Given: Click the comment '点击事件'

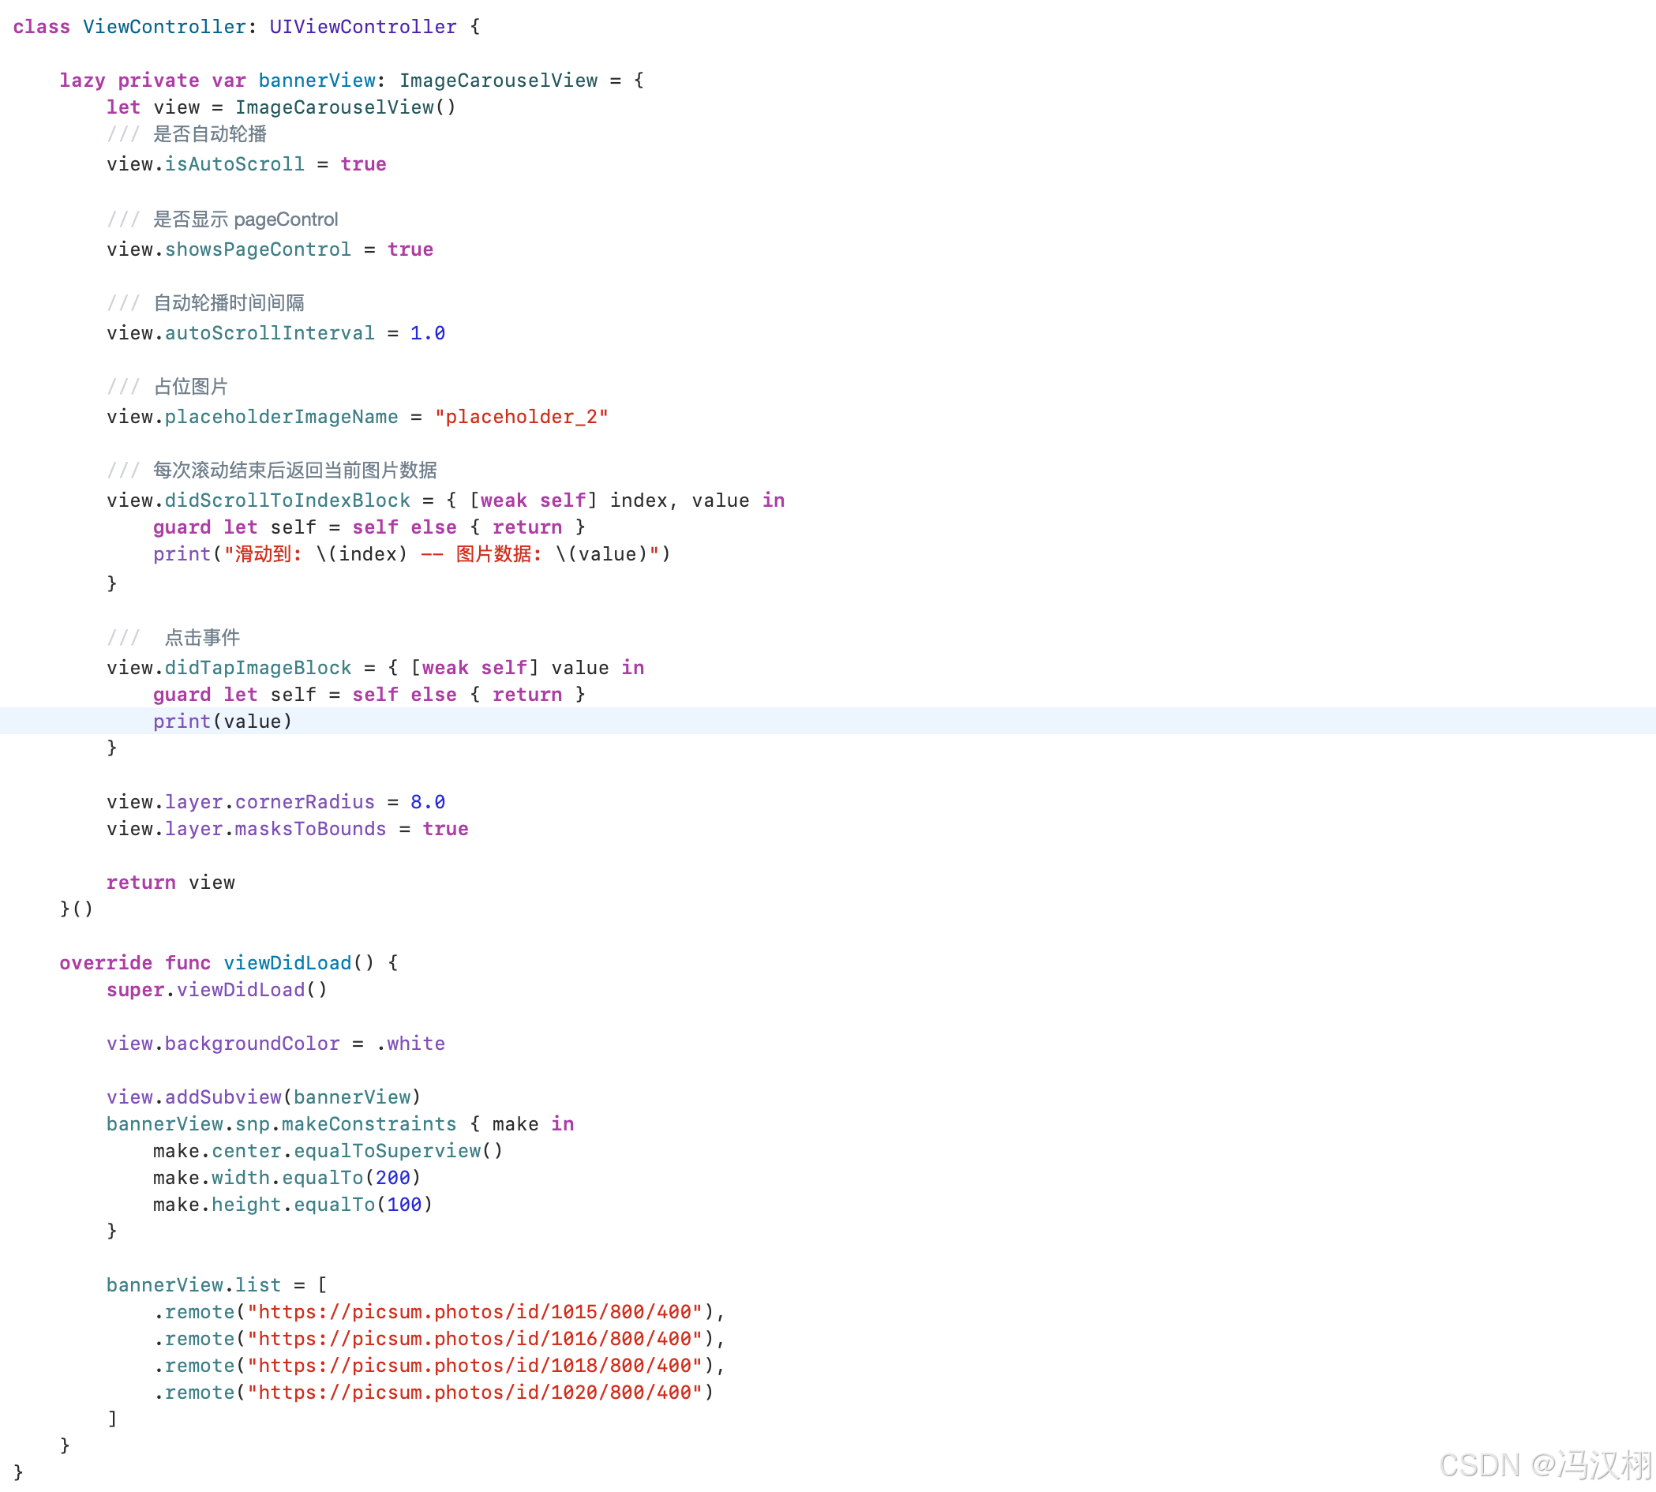Looking at the screenshot, I should pos(203,637).
